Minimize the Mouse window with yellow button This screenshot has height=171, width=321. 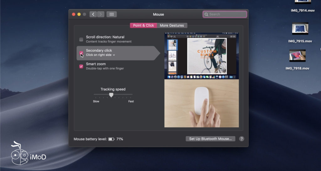79,14
